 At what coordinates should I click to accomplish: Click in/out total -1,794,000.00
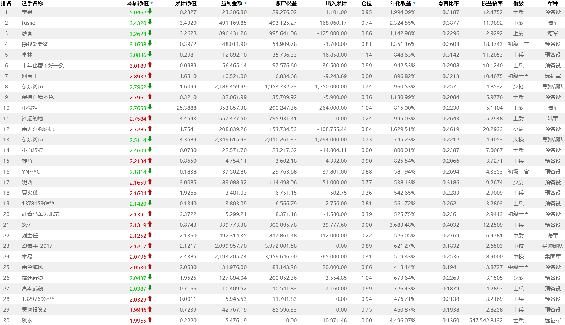330,140
